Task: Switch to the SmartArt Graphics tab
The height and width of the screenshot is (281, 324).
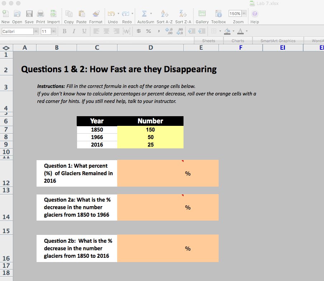Action: (x=278, y=41)
